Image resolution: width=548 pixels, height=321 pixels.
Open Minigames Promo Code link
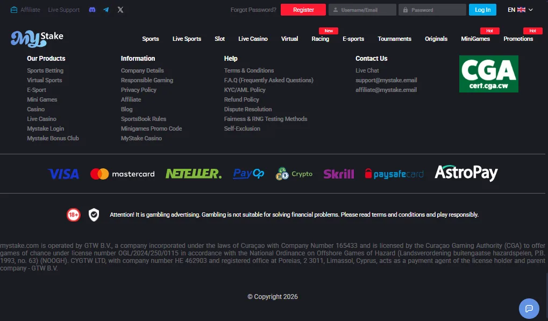151,129
